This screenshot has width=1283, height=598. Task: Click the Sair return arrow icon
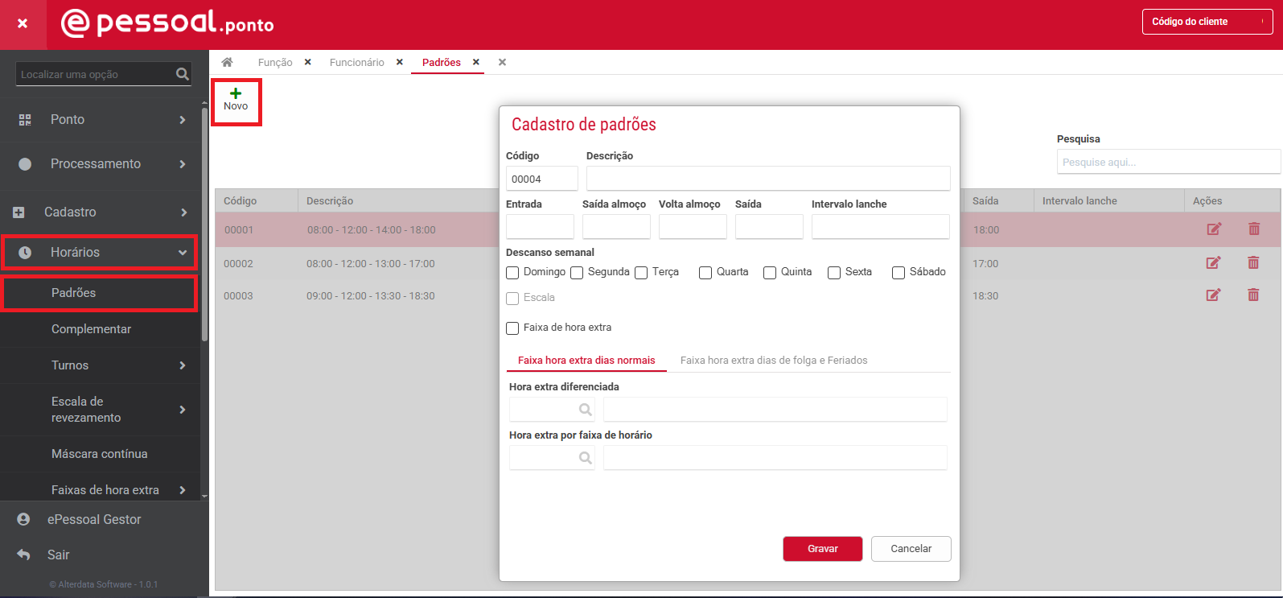coord(23,555)
